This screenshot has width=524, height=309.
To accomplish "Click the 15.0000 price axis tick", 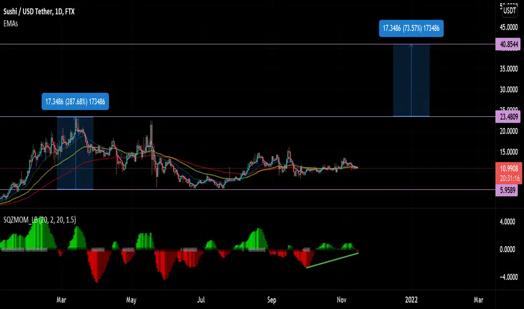I will click(509, 152).
